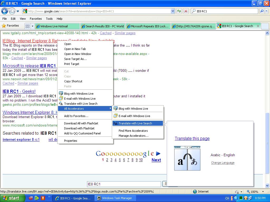Image resolution: width=270 pixels, height=202 pixels.
Task: Click the Favorites star button
Action: (10, 26)
